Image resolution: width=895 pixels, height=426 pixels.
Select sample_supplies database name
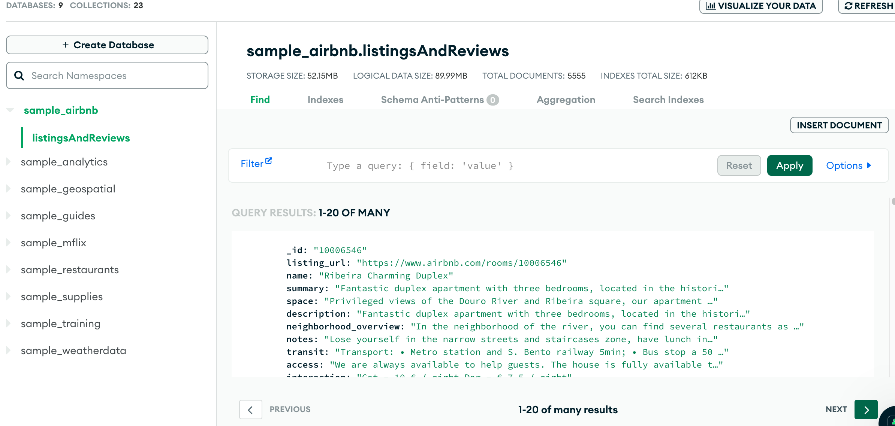62,296
